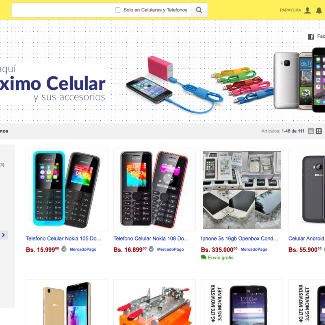
Task: Open the user profile icon
Action: (308, 10)
